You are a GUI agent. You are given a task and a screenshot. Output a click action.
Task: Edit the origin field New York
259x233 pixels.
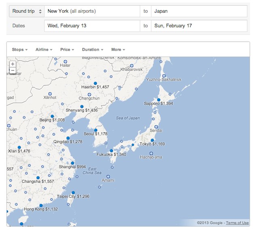92,11
